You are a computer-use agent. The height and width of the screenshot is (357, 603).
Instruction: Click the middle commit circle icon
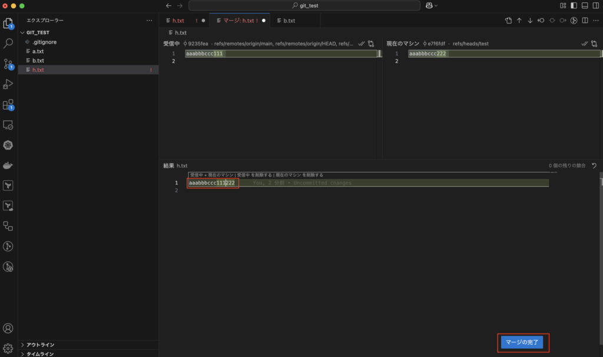(552, 21)
